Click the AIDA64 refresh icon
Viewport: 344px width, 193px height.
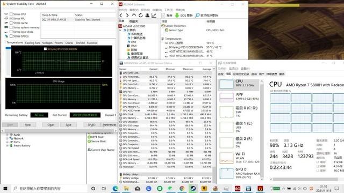pyautogui.click(x=141, y=16)
